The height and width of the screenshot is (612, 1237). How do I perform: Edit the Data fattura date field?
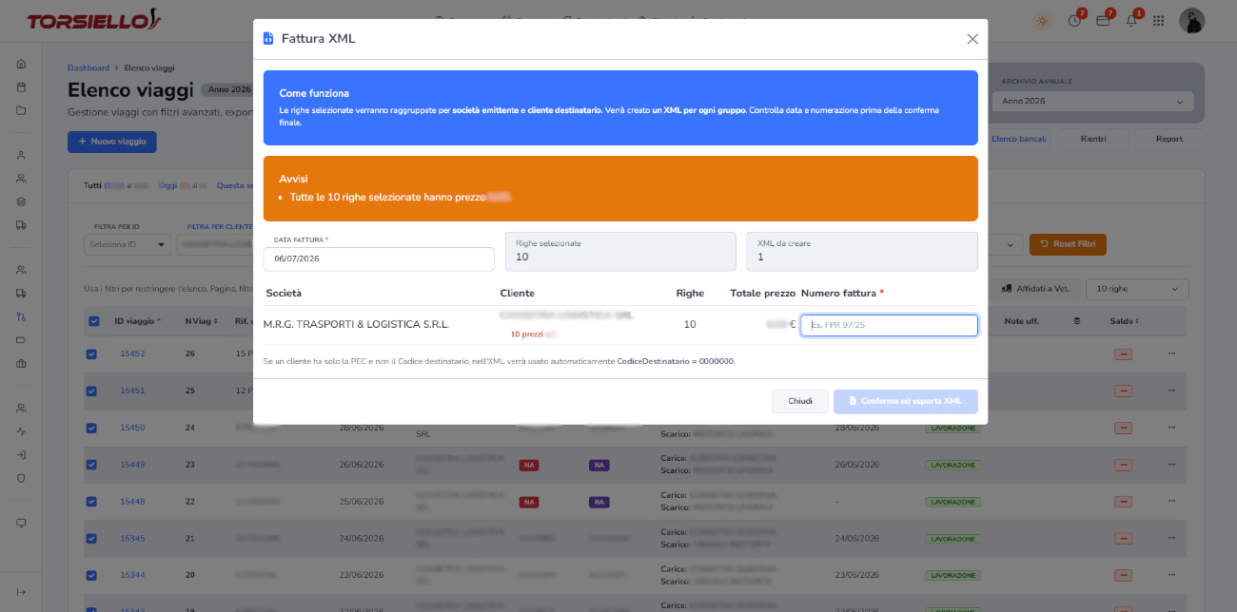(379, 258)
